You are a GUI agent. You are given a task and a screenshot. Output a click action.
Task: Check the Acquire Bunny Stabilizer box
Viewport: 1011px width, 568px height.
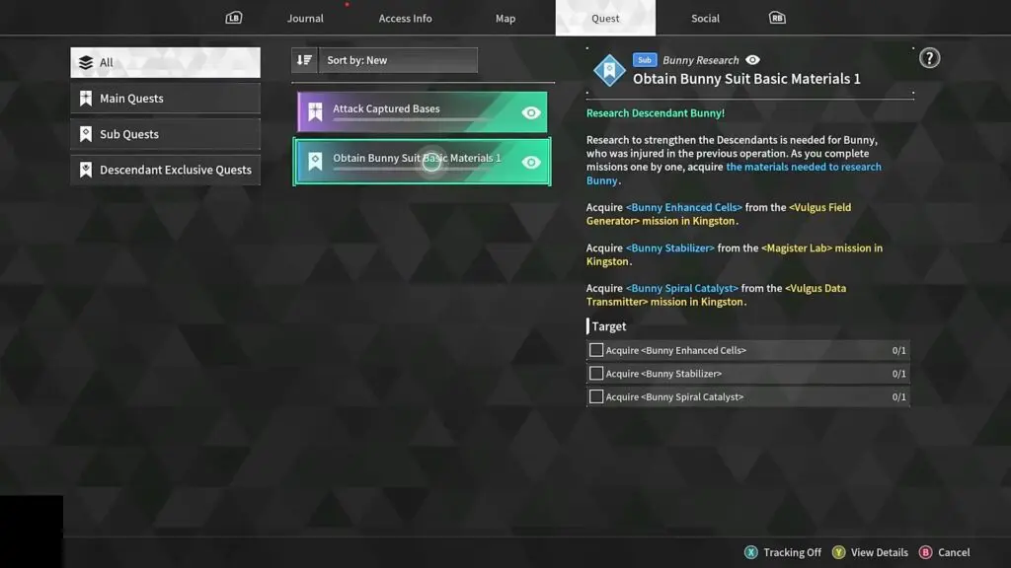596,374
